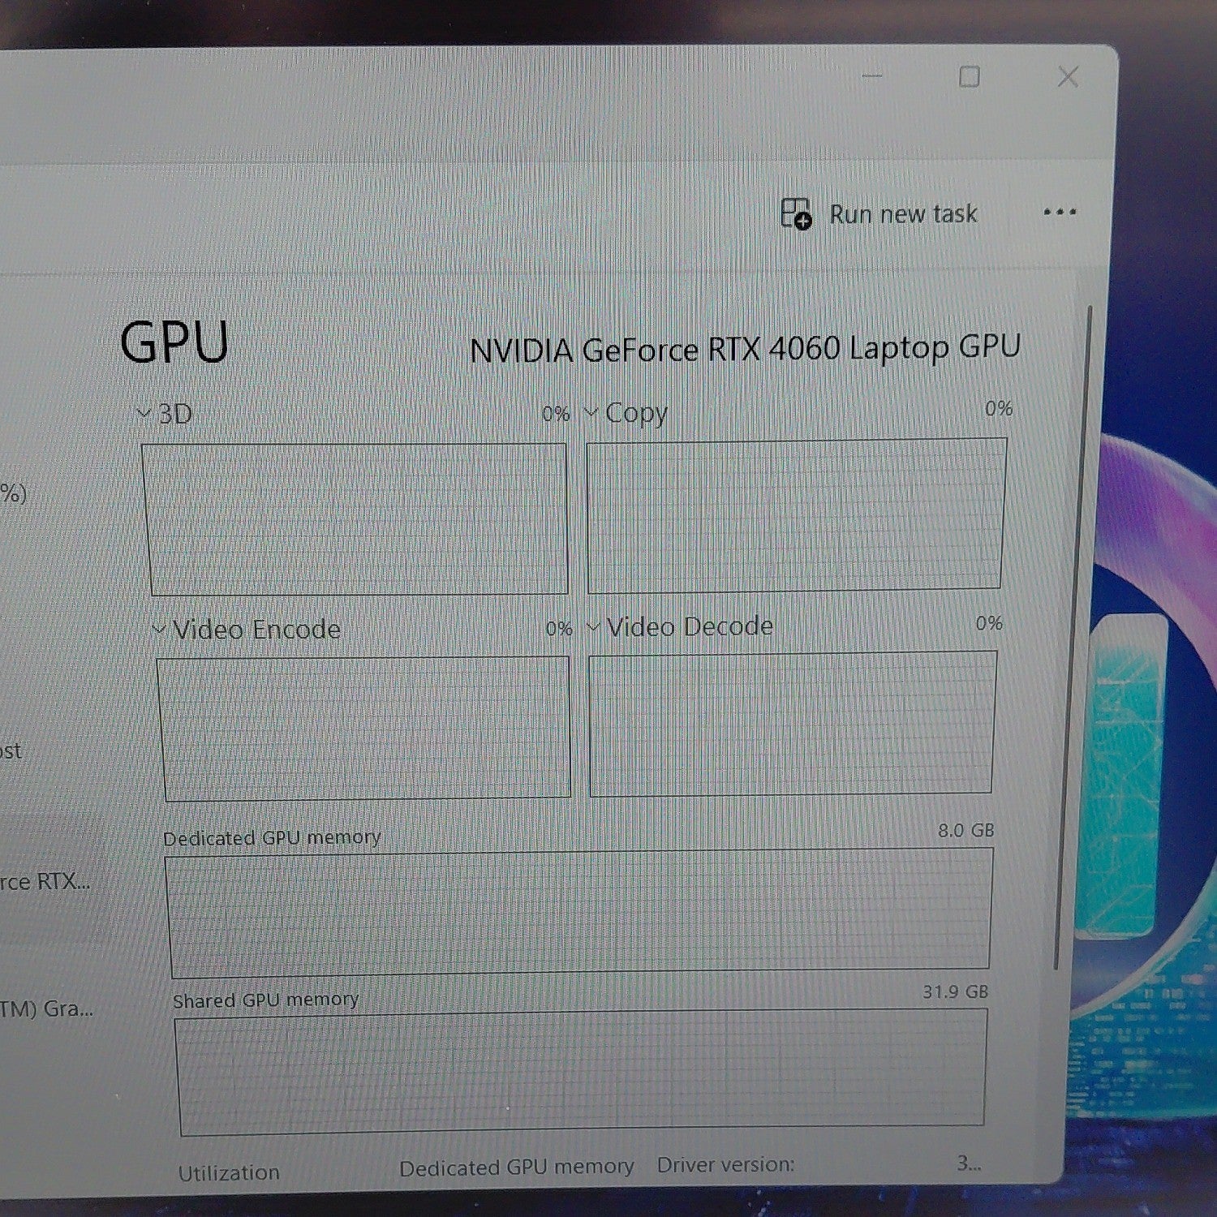Select the (TM) Gra... GPU sidebar entry
This screenshot has height=1217, width=1217.
tap(46, 1009)
